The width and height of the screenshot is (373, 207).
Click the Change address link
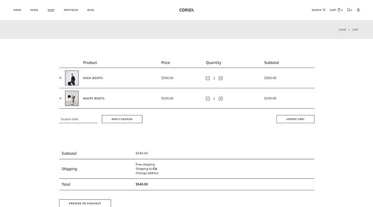(x=147, y=173)
